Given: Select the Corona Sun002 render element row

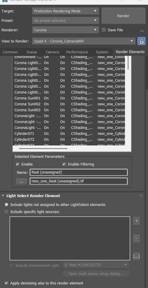Looking at the screenshot, I should pyautogui.click(x=70, y=104).
